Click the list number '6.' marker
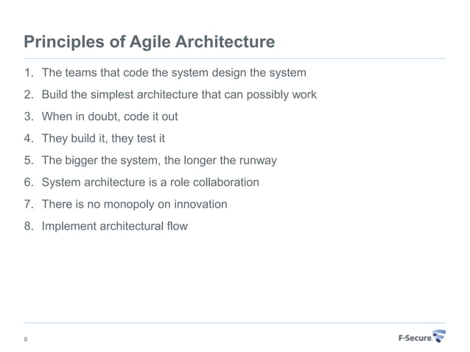 (29, 182)
